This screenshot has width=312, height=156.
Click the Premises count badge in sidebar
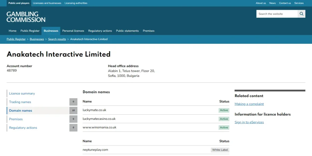[x=73, y=119]
